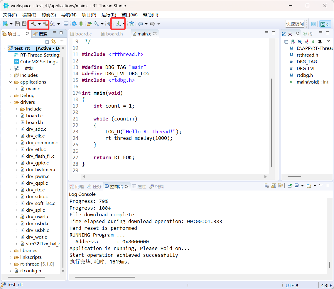Open CubeMX Settings in project tree
This screenshot has height=289, width=334.
pyautogui.click(x=38, y=62)
